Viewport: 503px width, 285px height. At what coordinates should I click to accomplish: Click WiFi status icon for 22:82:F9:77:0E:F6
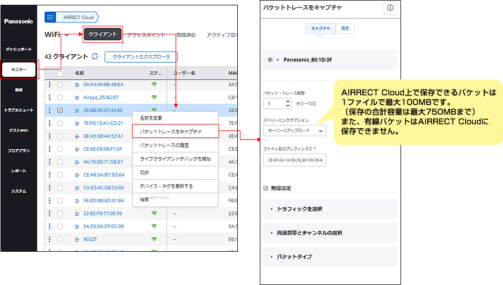tap(154, 213)
